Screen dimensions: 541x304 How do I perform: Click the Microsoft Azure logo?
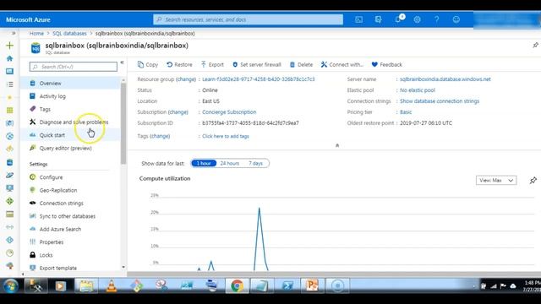(x=28, y=19)
